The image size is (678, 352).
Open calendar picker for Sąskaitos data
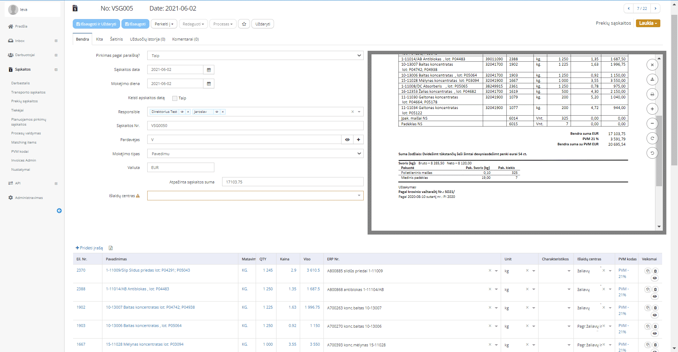coord(209,70)
